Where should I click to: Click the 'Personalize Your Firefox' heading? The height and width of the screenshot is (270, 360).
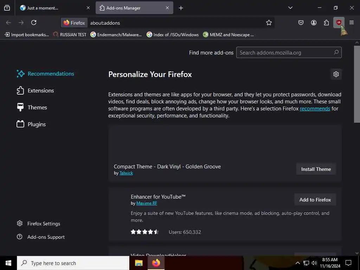[x=150, y=75]
